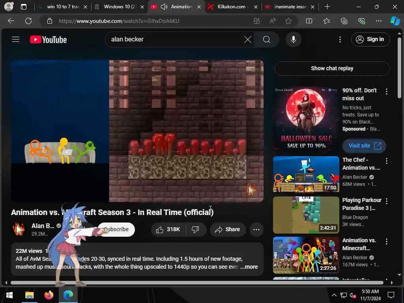The width and height of the screenshot is (404, 303).
Task: Open more actions ellipsis beside Share
Action: click(256, 229)
